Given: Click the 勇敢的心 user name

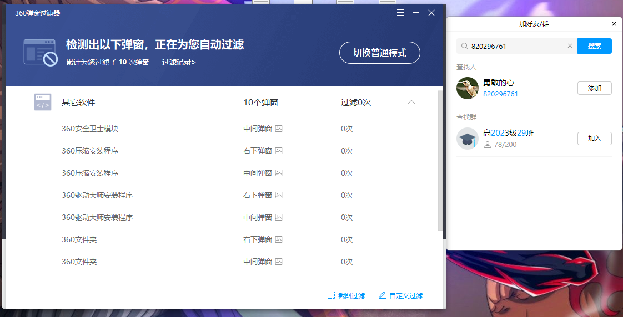Looking at the screenshot, I should 499,83.
